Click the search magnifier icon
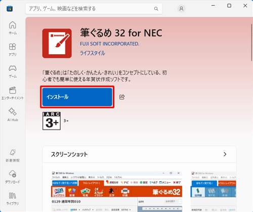 156,9
